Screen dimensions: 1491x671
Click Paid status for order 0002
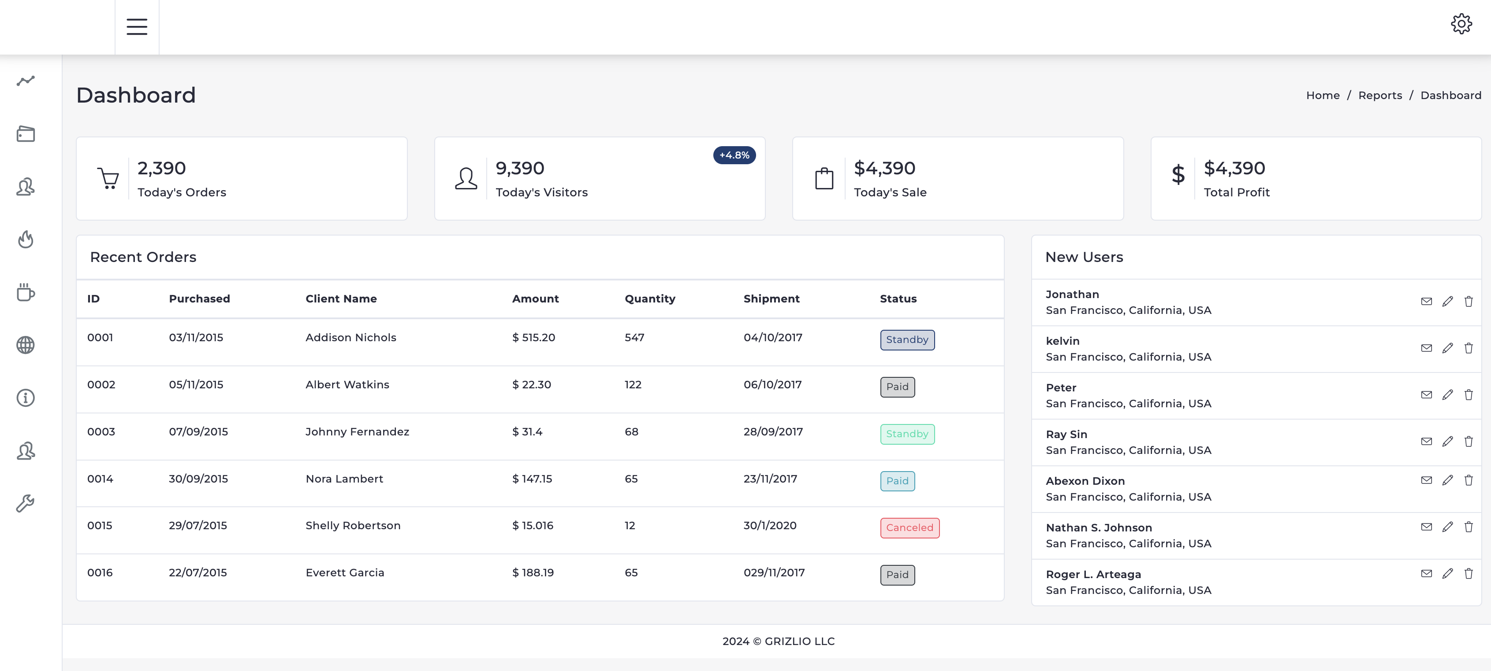897,387
